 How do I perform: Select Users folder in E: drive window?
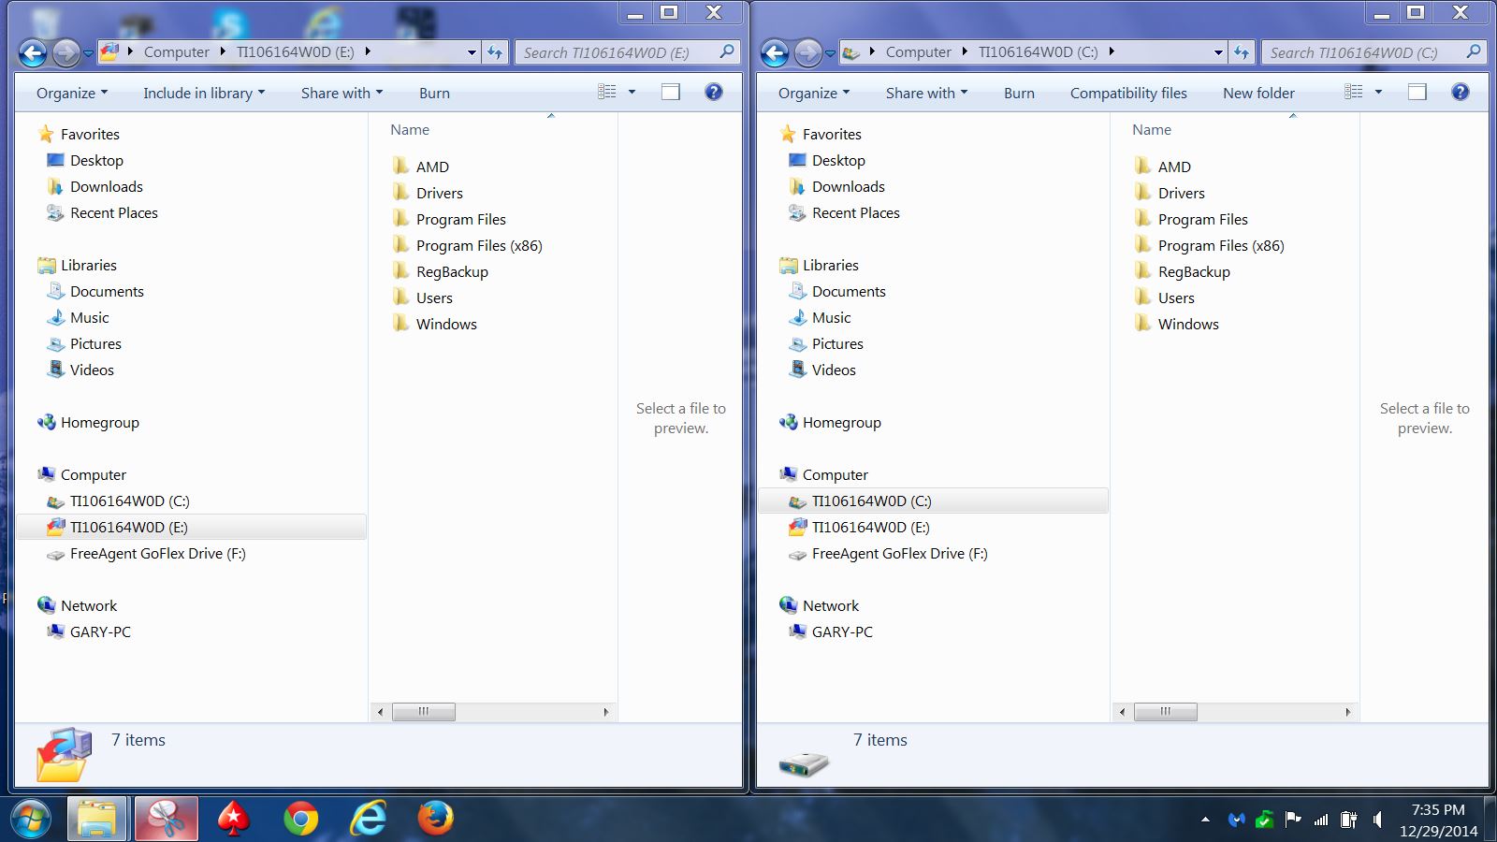click(x=423, y=298)
